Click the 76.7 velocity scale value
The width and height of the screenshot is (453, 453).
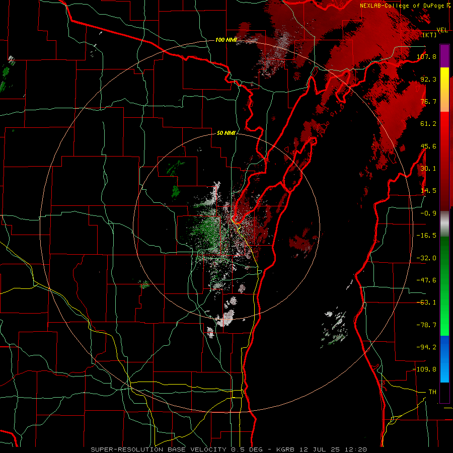[x=428, y=101]
